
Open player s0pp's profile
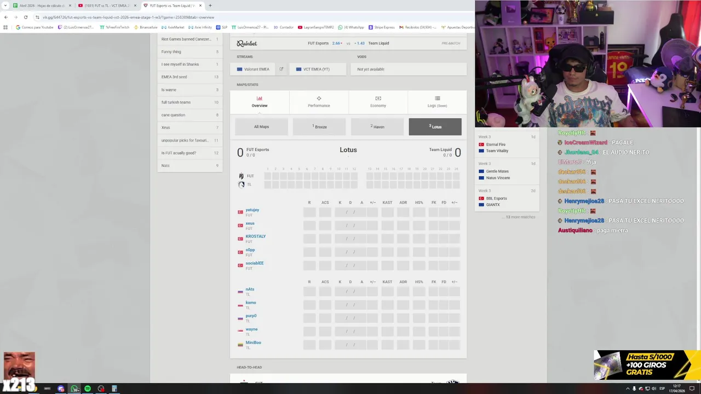coord(250,250)
